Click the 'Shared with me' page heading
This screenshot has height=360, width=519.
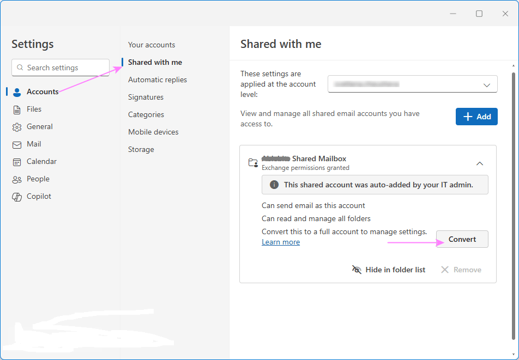281,44
